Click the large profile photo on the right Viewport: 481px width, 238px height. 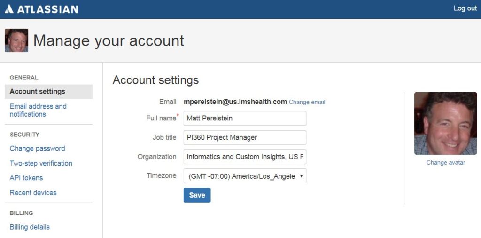[x=445, y=123]
